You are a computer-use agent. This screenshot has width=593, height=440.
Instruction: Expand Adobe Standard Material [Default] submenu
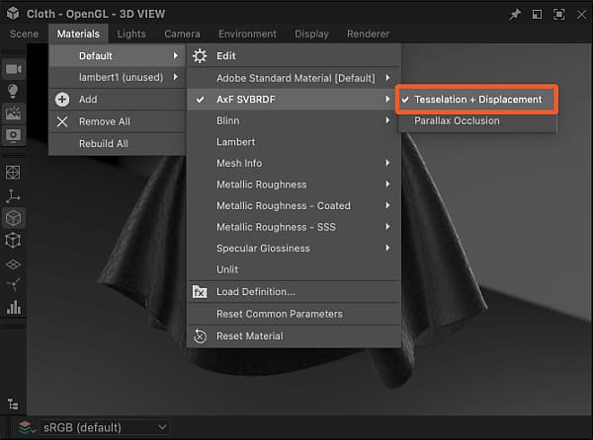(387, 78)
